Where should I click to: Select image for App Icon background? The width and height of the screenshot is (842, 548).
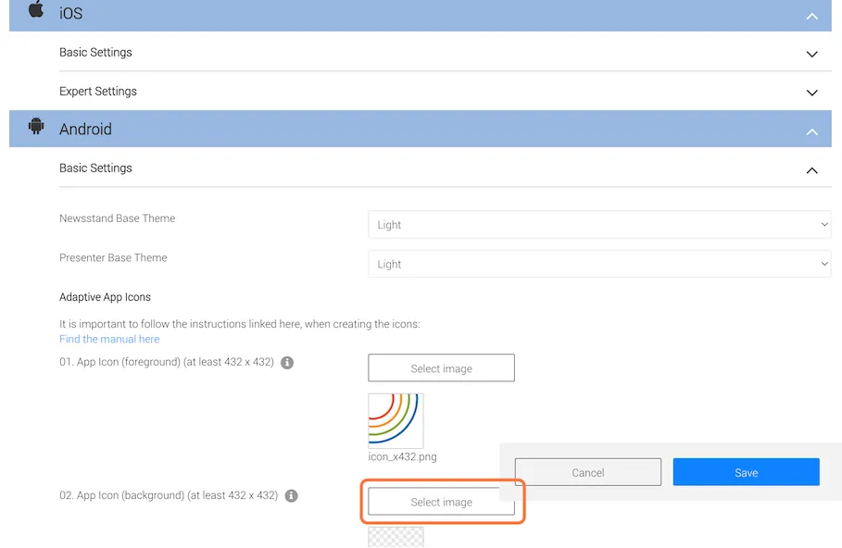pos(442,502)
